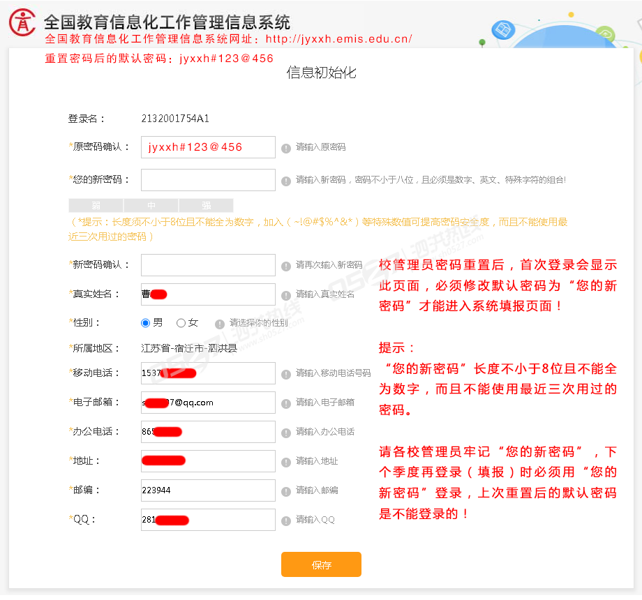The image size is (642, 600).
Task: Click the weak (弱) password strength segment
Action: click(96, 205)
